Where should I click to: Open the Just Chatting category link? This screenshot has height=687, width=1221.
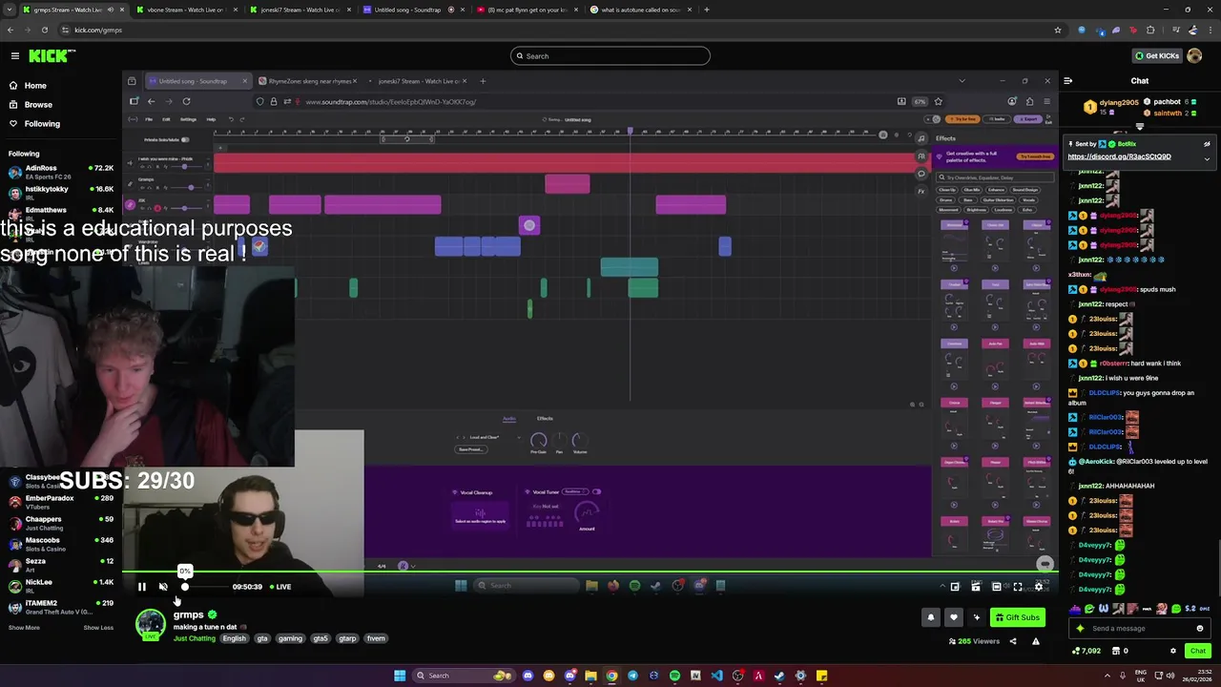point(195,639)
